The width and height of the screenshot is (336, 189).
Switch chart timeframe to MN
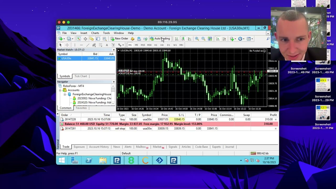pyautogui.click(x=181, y=45)
